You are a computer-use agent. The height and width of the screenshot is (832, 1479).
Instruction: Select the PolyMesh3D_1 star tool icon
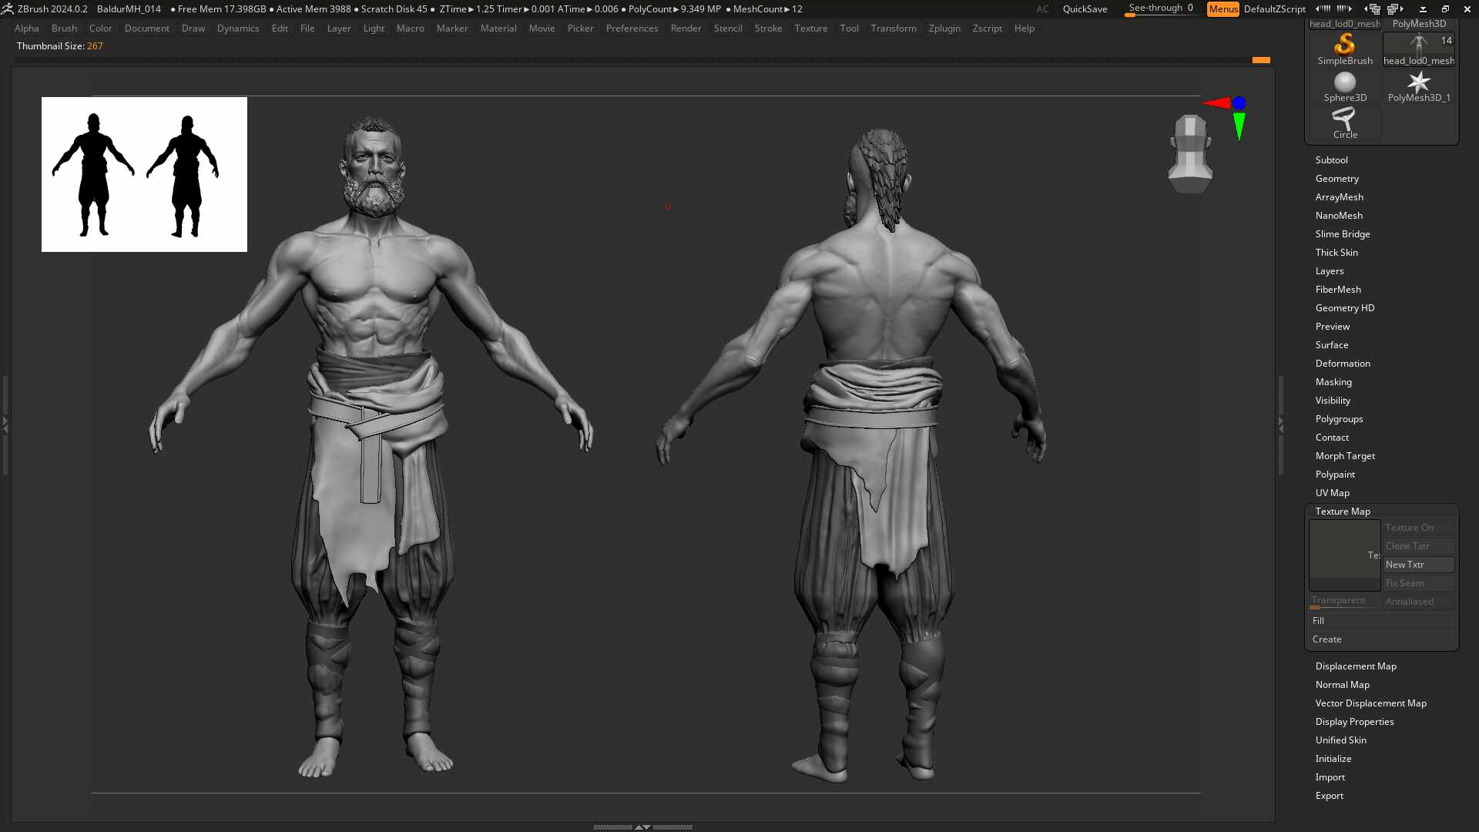coord(1418,82)
